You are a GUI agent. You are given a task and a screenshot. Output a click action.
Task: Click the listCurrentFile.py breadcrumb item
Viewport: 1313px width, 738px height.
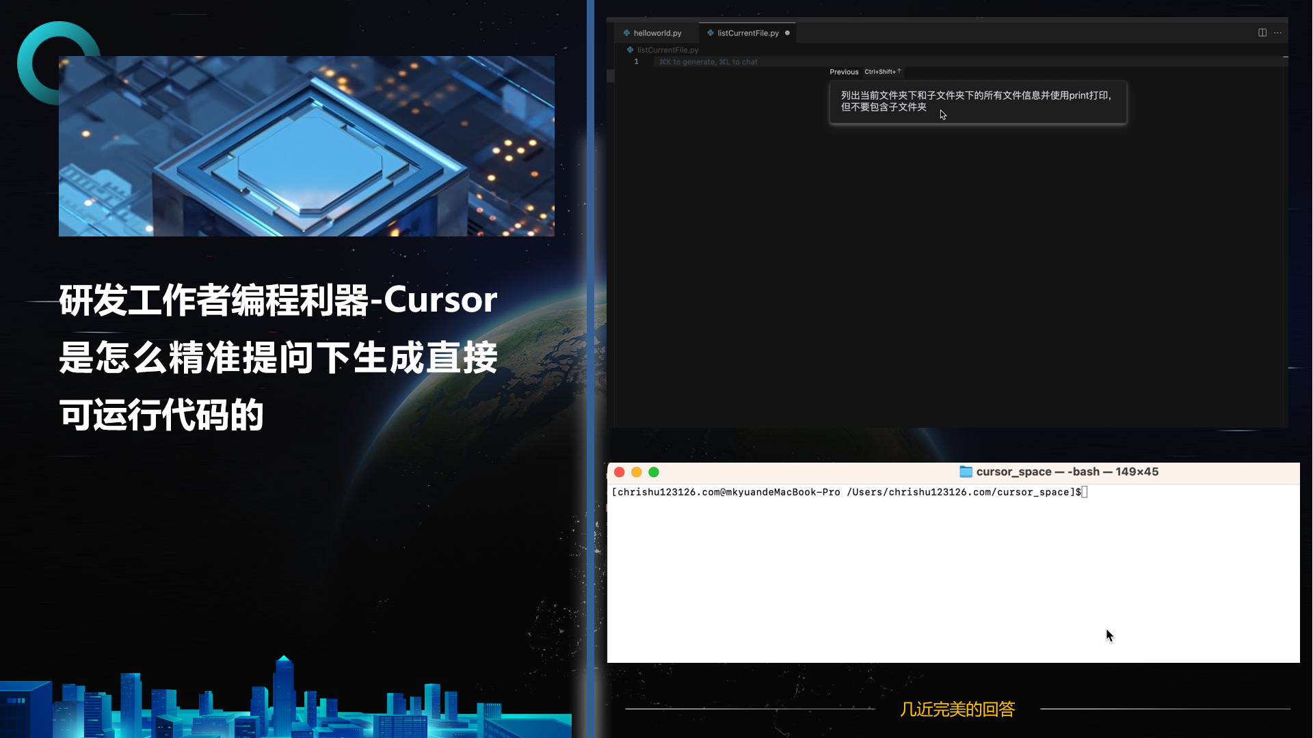pos(667,50)
